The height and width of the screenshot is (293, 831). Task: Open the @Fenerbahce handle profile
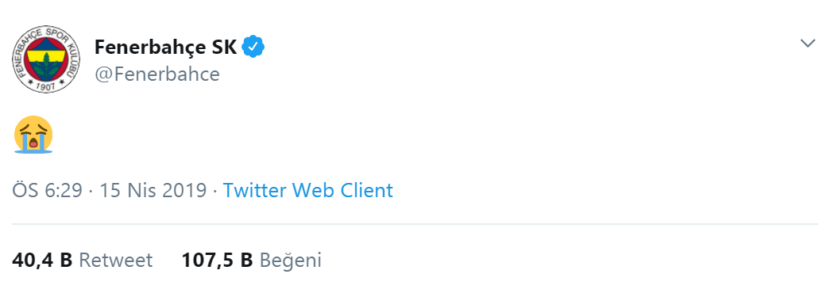pyautogui.click(x=157, y=74)
